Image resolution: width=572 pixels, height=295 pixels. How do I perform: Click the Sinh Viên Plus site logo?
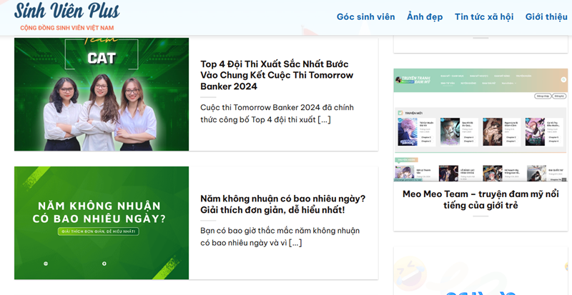(66, 11)
